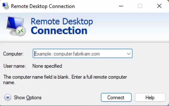The width and height of the screenshot is (169, 106).
Task: Click the User name: label
Action: pyautogui.click(x=15, y=66)
